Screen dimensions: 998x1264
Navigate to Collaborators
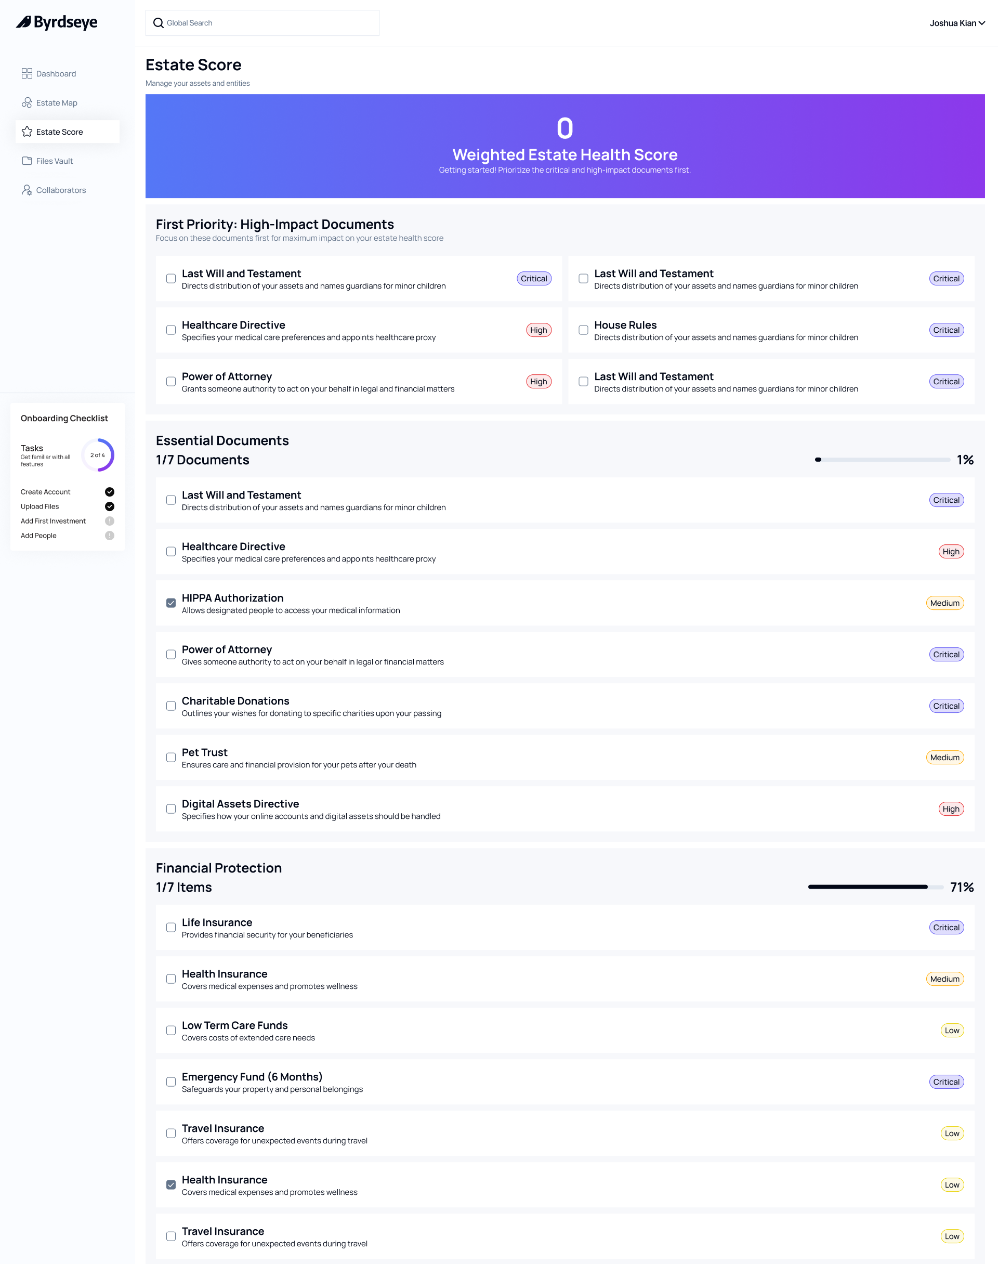(x=67, y=190)
